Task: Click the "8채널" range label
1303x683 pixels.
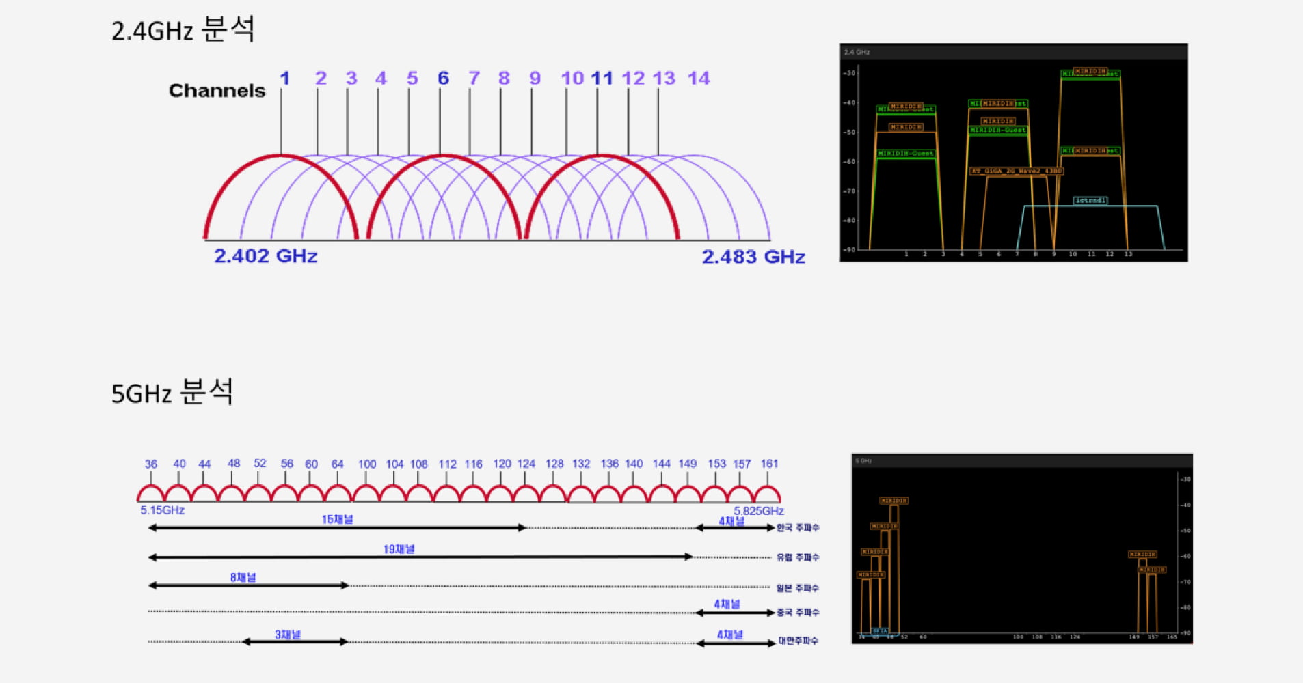Action: 243,578
